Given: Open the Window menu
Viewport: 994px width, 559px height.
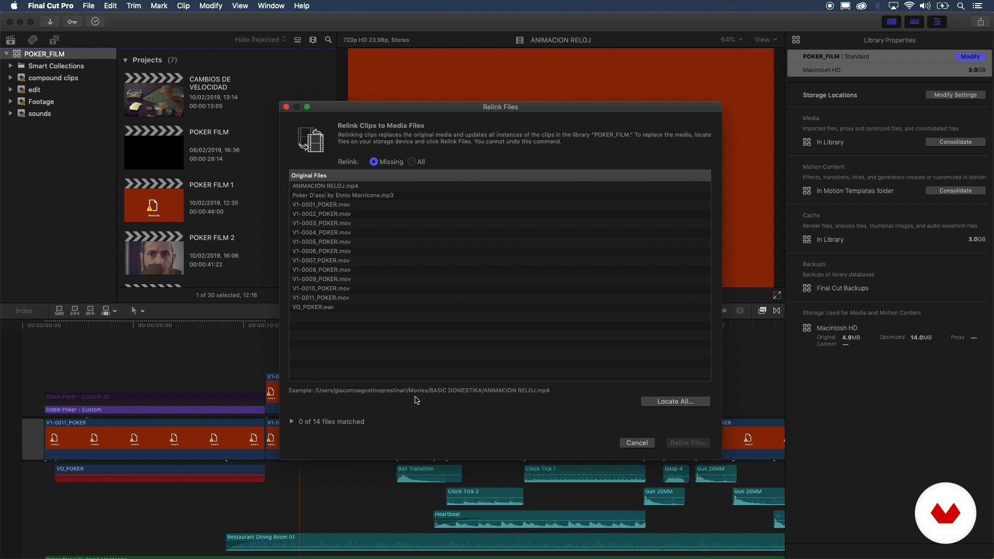Looking at the screenshot, I should (271, 6).
